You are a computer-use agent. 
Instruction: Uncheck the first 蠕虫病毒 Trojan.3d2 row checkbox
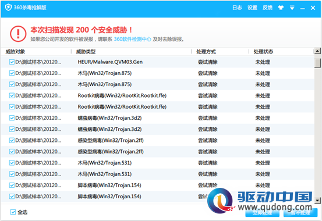(12, 118)
